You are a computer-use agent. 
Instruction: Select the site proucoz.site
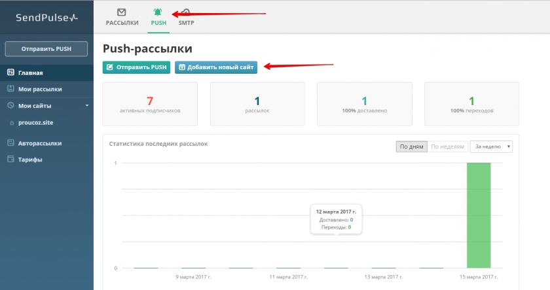pos(36,123)
